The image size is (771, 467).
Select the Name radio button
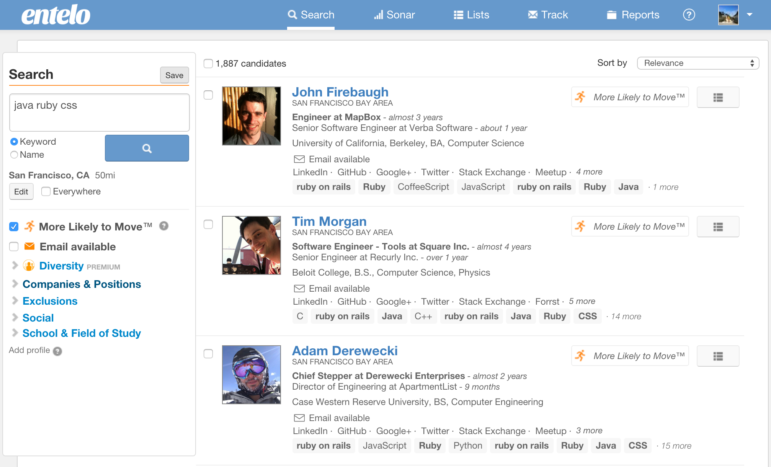coord(14,155)
